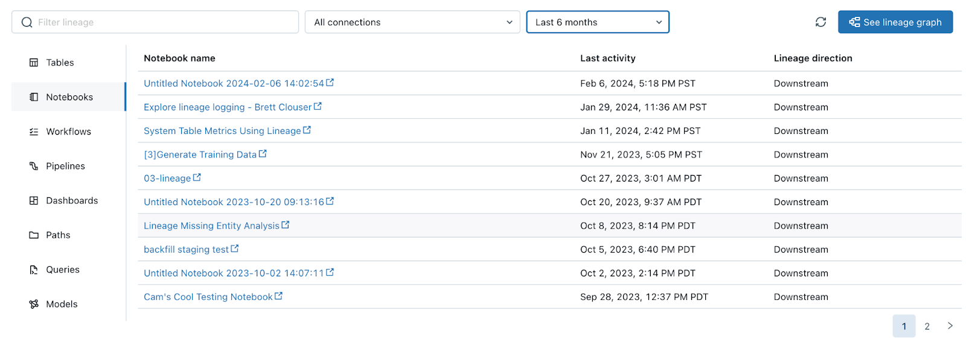Click the refresh icon
This screenshot has width=966, height=350.
820,22
